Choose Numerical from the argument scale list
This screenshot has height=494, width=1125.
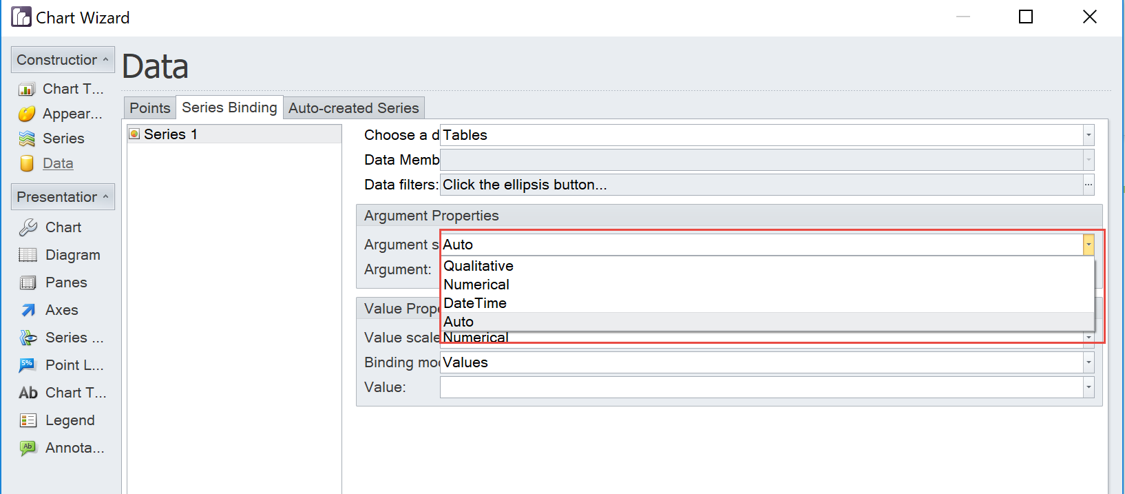767,285
